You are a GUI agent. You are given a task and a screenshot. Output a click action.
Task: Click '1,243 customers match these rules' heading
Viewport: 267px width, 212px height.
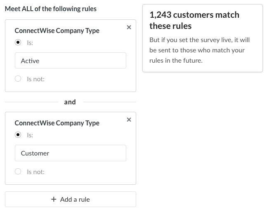194,20
